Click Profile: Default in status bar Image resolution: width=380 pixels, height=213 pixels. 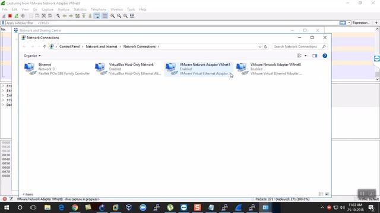tap(368, 199)
